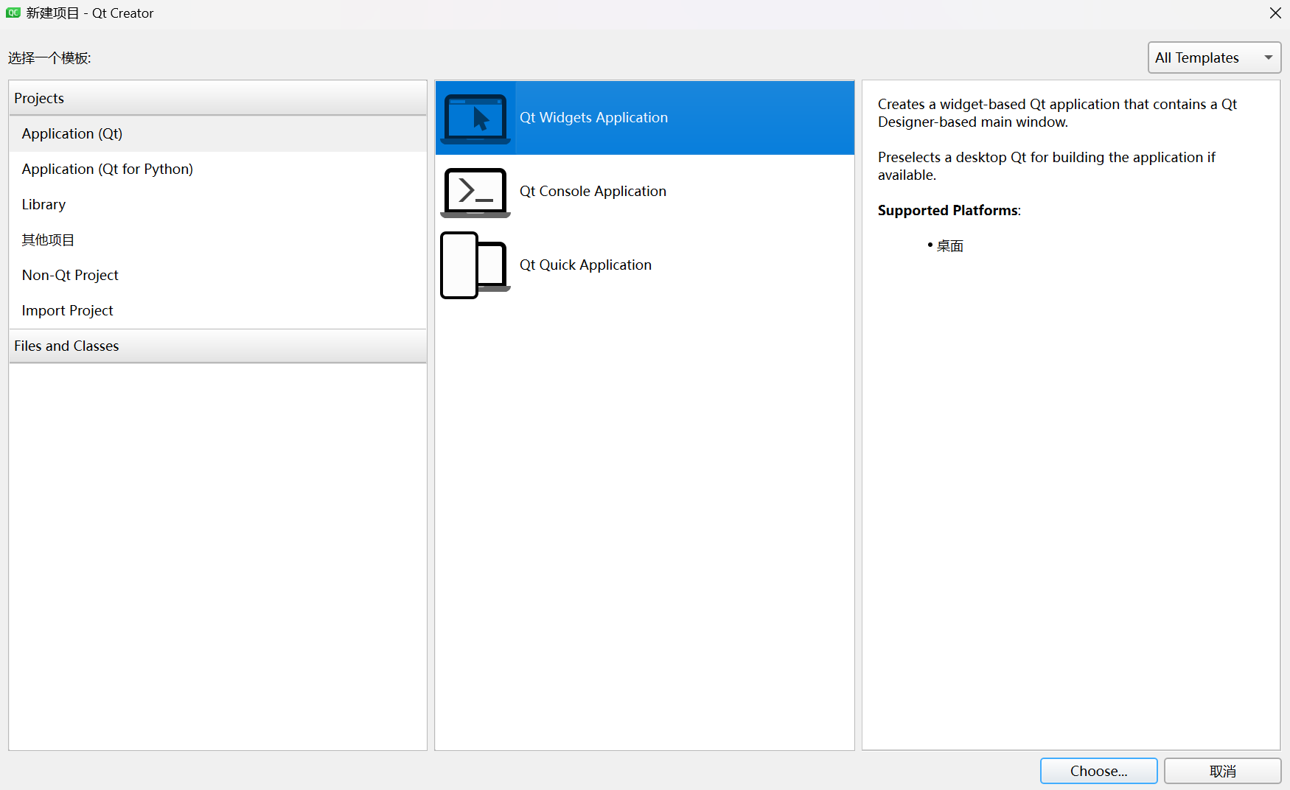1290x790 pixels.
Task: Click the Qt Widgets Application monitor icon
Action: pyautogui.click(x=475, y=118)
